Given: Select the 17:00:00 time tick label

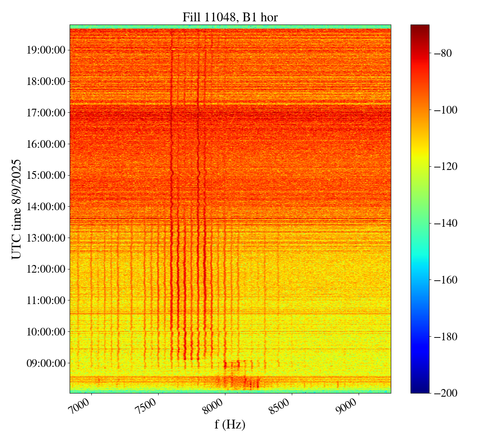Looking at the screenshot, I should (x=45, y=113).
